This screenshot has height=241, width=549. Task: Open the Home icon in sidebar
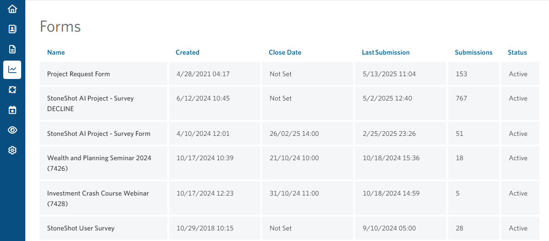[x=12, y=9]
